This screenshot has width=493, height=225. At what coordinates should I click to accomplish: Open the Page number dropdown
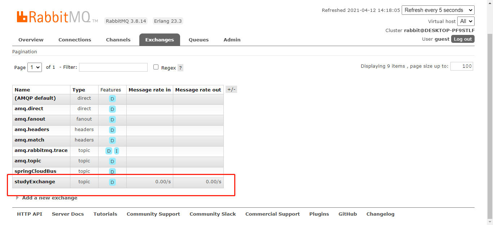(x=35, y=67)
